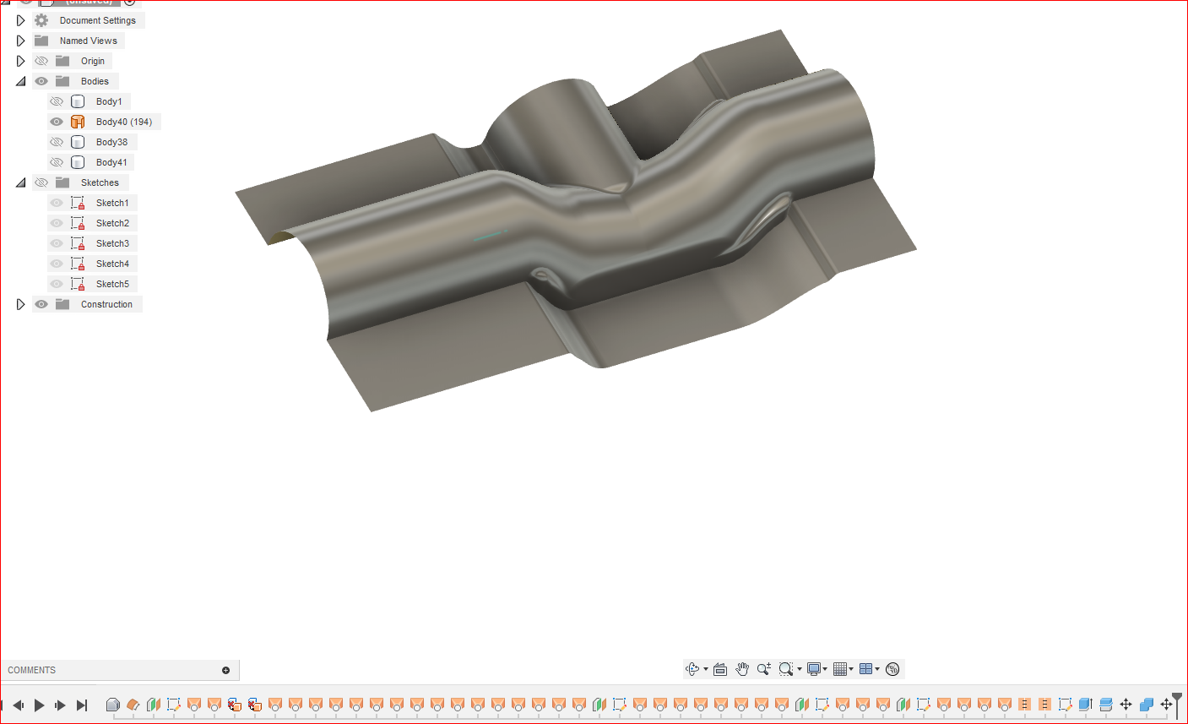Image resolution: width=1188 pixels, height=724 pixels.
Task: Jump to end of timeline
Action: point(82,705)
